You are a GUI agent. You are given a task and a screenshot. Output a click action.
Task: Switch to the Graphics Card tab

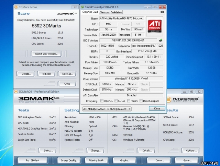click(90, 12)
